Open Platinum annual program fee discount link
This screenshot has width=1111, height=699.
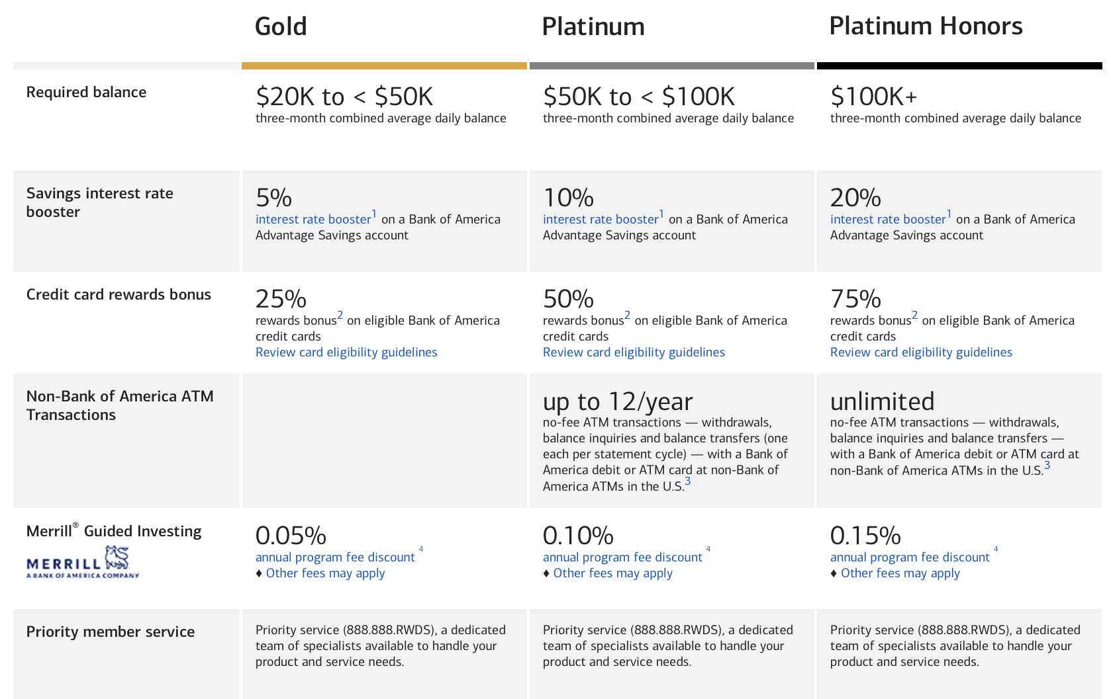[x=622, y=557]
